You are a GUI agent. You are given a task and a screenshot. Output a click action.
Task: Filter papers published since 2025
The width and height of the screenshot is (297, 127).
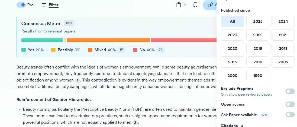(258, 21)
